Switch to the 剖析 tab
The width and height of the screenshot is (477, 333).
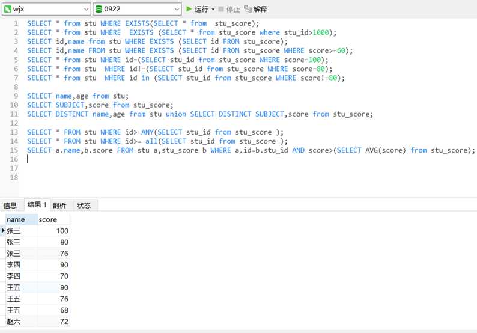click(59, 206)
